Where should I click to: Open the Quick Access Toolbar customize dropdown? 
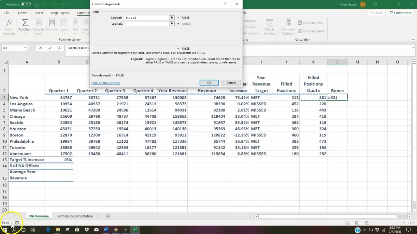(70, 5)
